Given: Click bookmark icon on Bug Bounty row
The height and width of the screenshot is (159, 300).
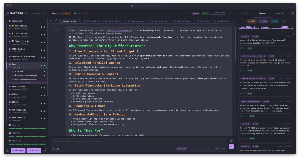Looking at the screenshot, I should pyautogui.click(x=42, y=27).
